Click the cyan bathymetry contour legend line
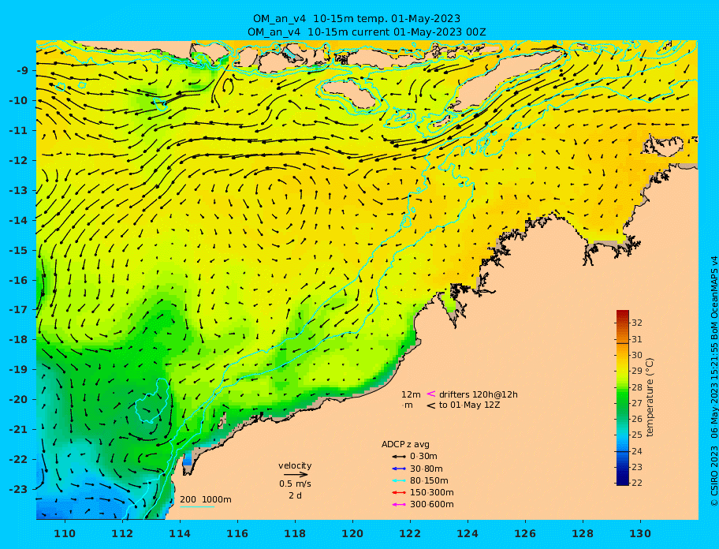The width and height of the screenshot is (719, 549). pos(197,506)
